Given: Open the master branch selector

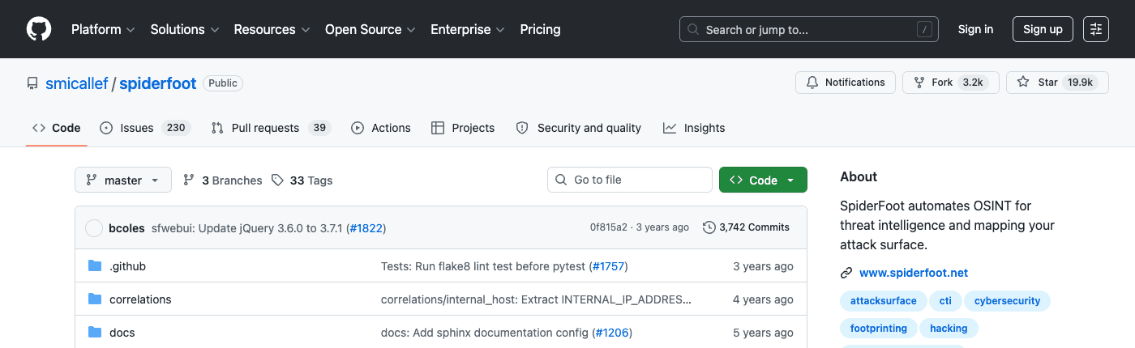Looking at the screenshot, I should tap(123, 180).
